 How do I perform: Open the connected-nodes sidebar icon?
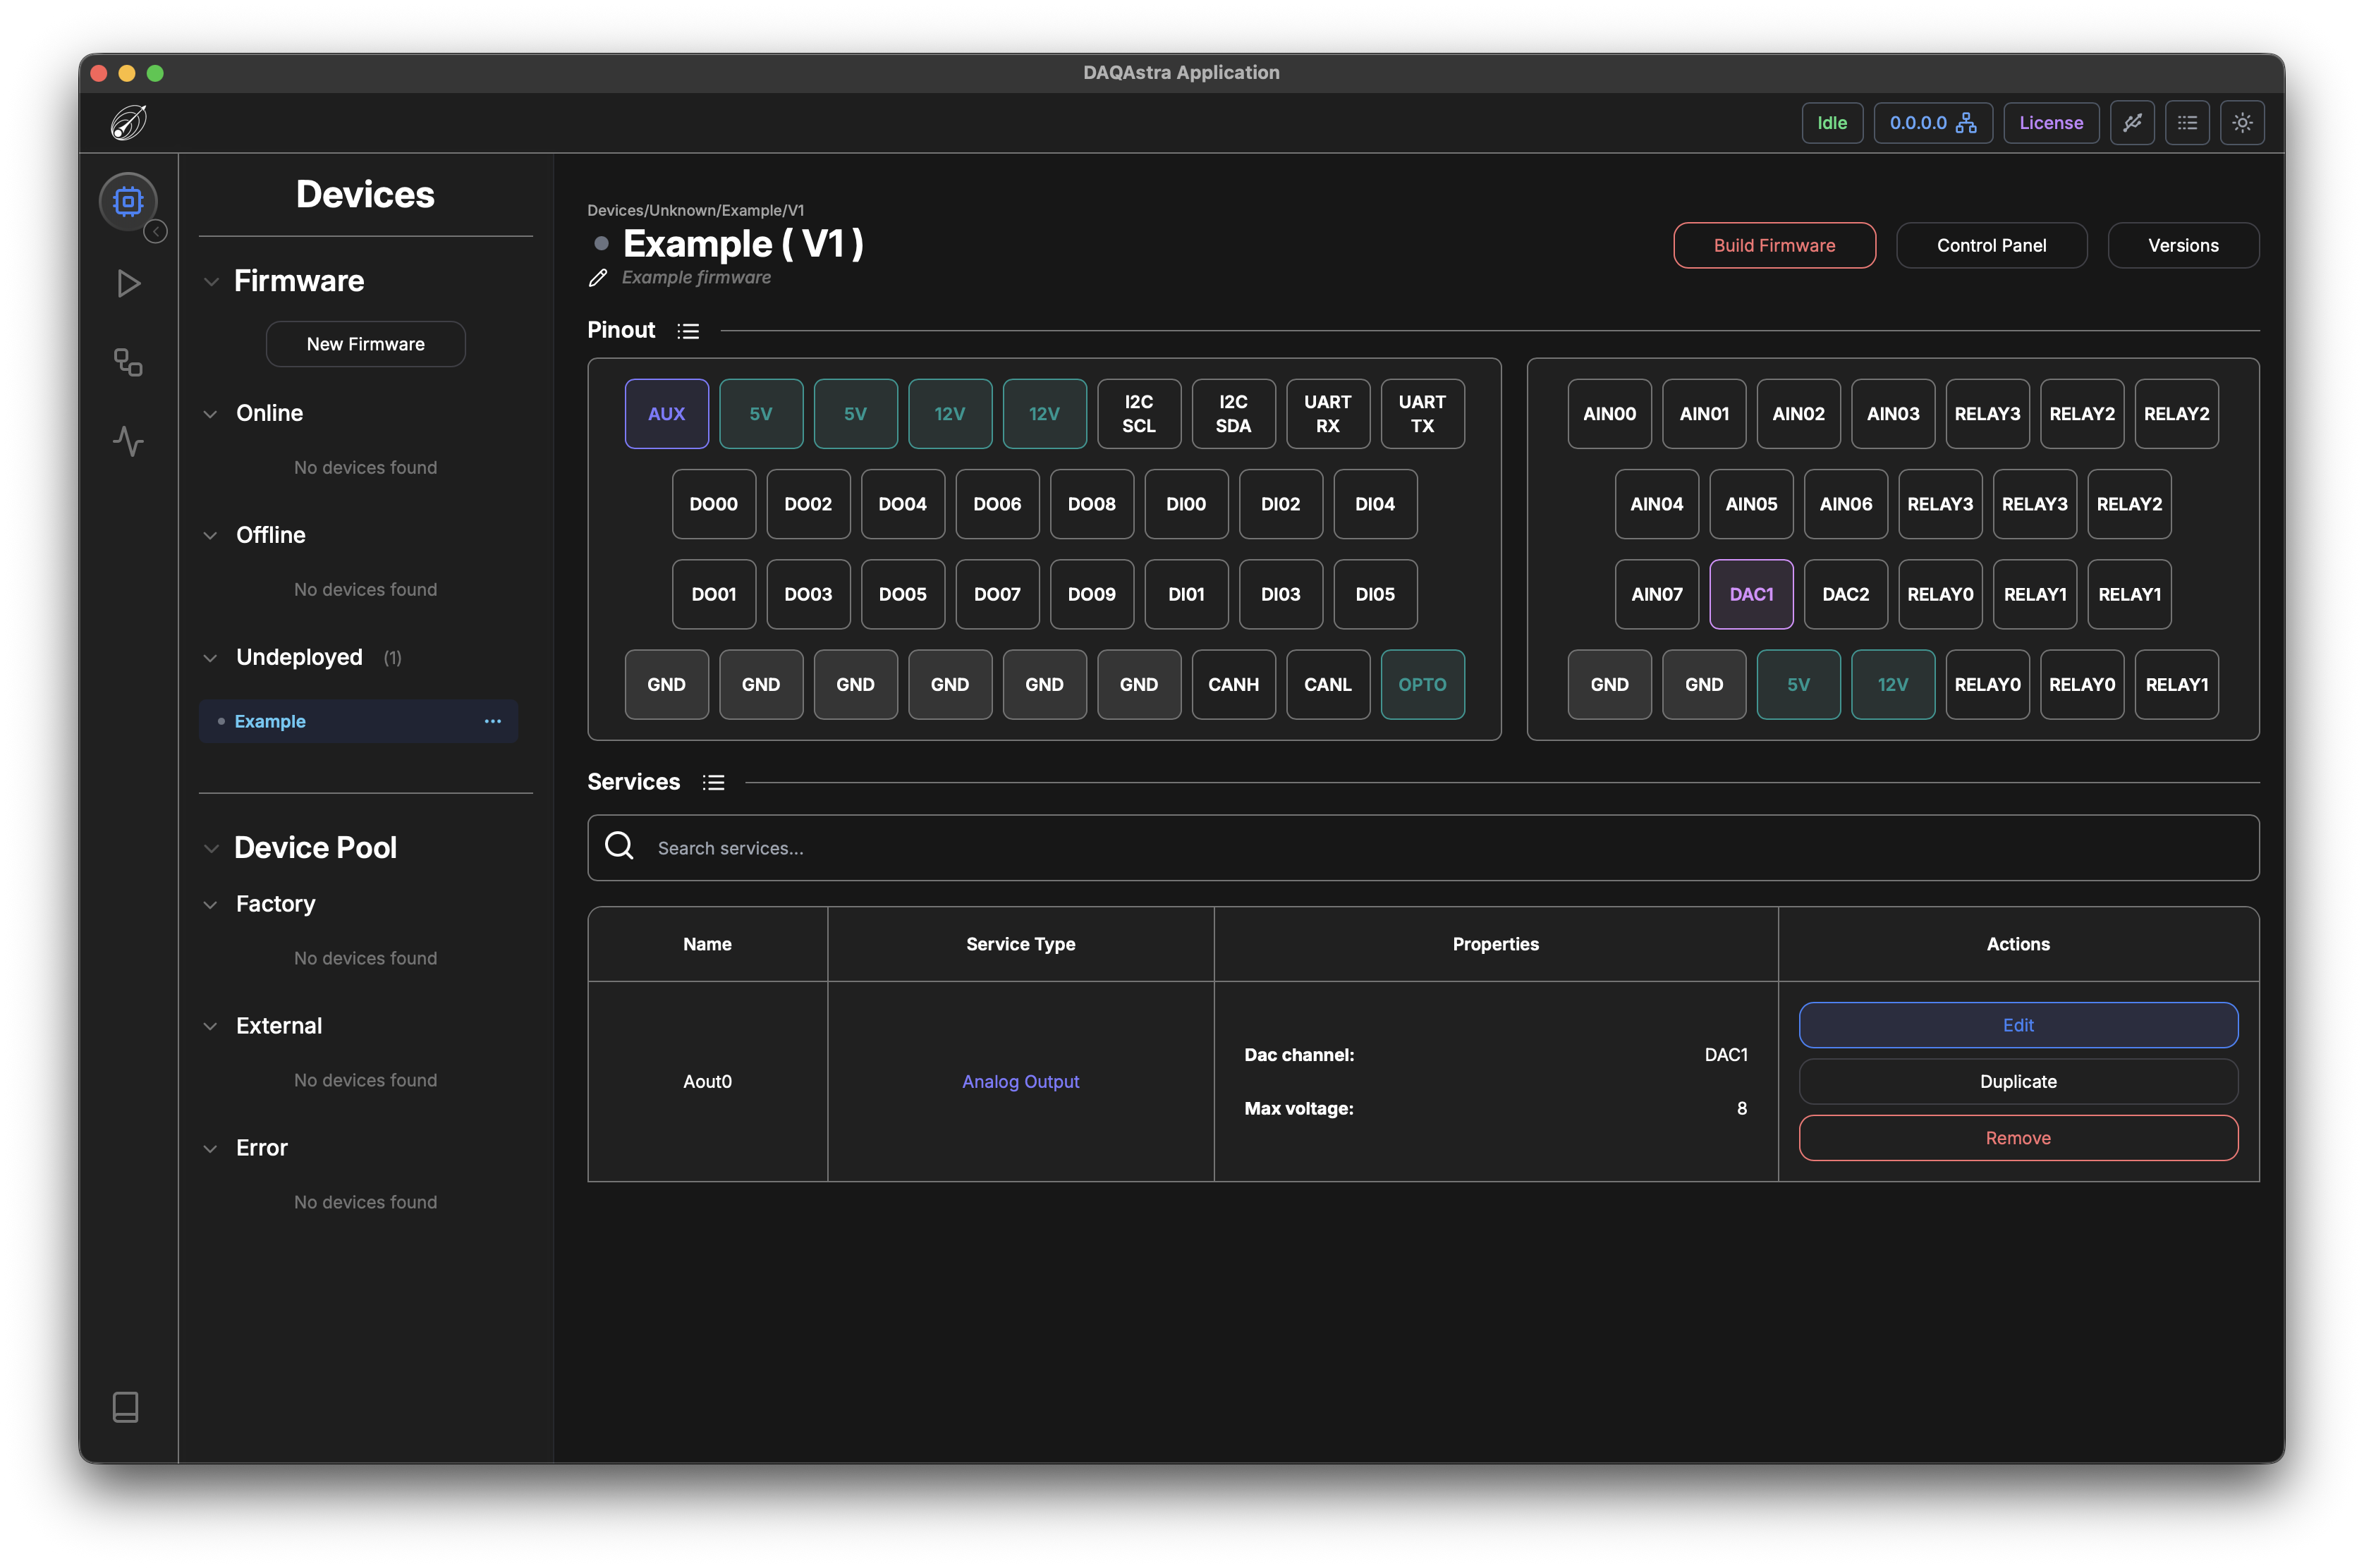(128, 362)
